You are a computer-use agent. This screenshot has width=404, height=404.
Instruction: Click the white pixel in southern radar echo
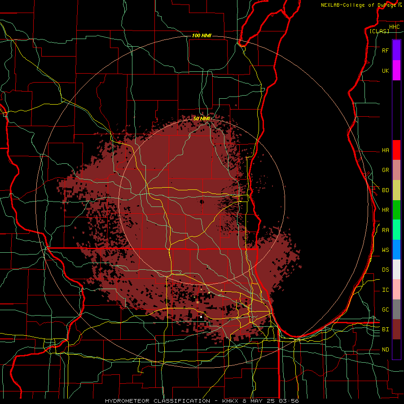point(201,317)
